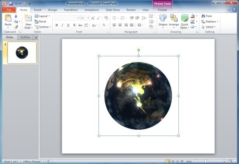This screenshot has height=164, width=239.
Task: Open the font size dropdown
Action: [88, 18]
